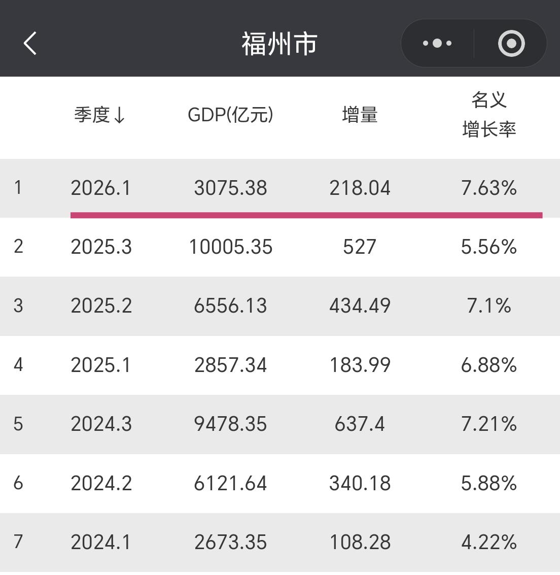Screen dimensions: 560x575
Task: Tap the circular close/home capsule icon
Action: tap(511, 43)
